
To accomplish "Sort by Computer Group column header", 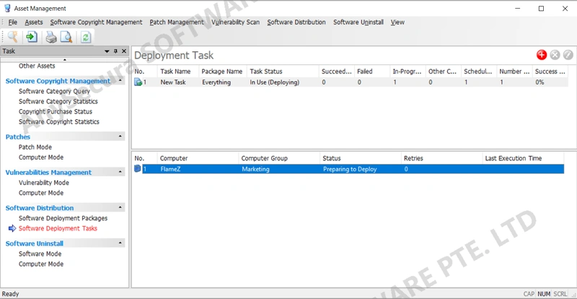I will click(279, 158).
